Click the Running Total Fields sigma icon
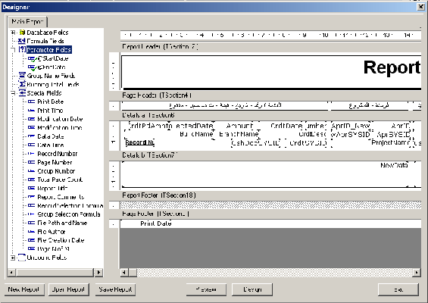The image size is (428, 303). (22, 84)
